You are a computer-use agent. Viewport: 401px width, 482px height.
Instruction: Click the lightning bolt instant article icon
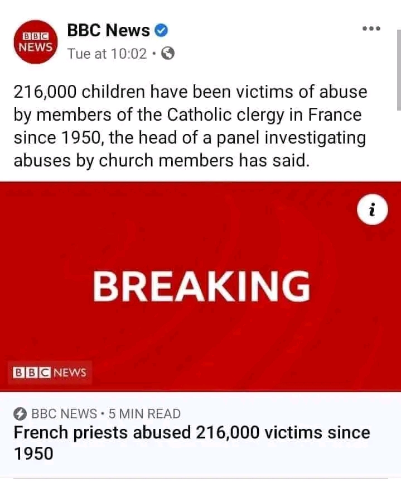pos(20,414)
